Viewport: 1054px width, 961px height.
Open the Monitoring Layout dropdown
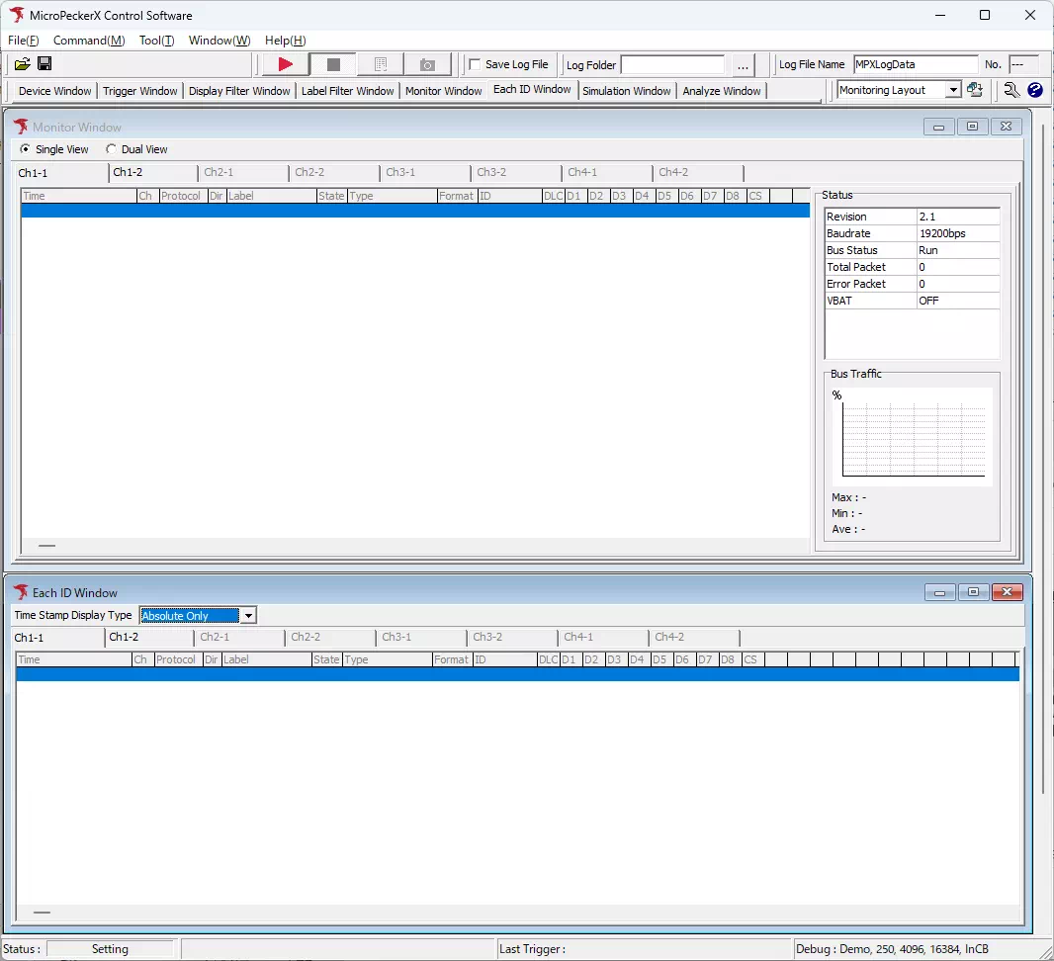(x=952, y=90)
